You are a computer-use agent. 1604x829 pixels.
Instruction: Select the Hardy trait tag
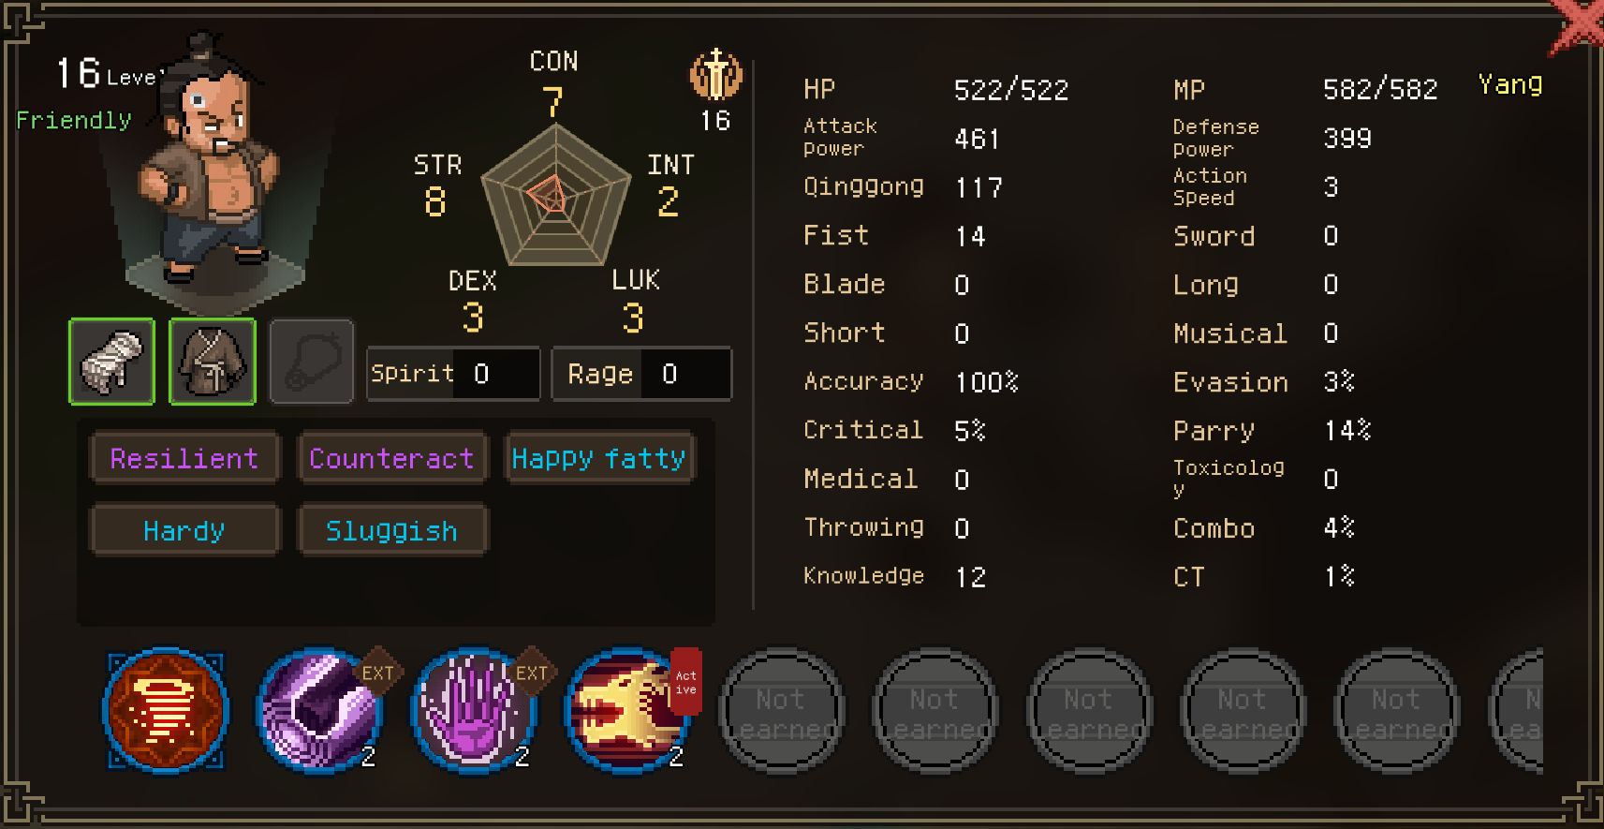pos(184,530)
